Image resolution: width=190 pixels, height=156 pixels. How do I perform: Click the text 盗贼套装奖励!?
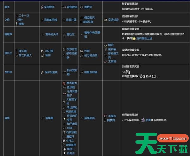130,16
